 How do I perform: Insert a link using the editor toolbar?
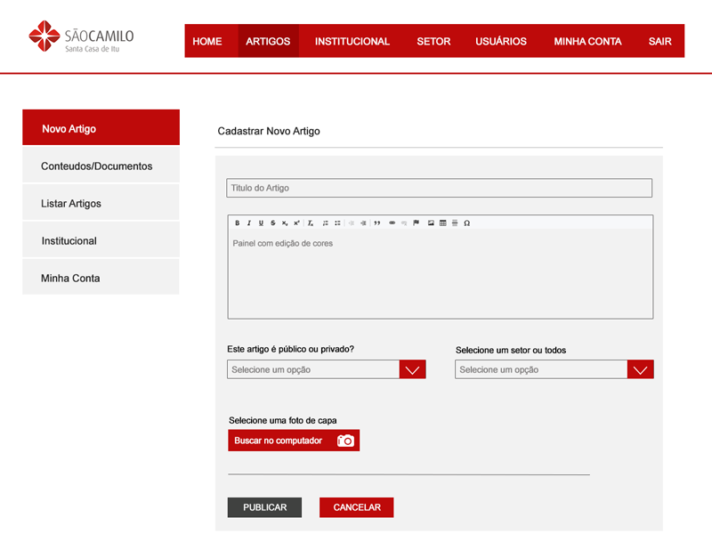click(392, 222)
